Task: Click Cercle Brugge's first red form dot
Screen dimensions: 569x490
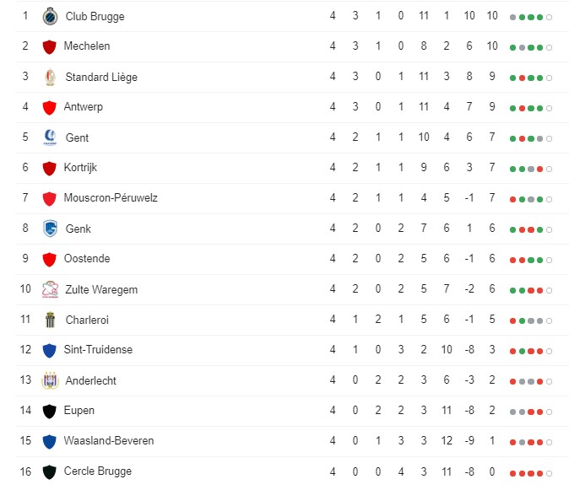Action: (x=512, y=473)
